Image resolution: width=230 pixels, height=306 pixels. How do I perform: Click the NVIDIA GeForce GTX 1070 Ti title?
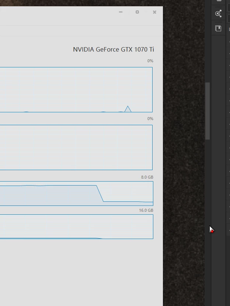coord(114,49)
